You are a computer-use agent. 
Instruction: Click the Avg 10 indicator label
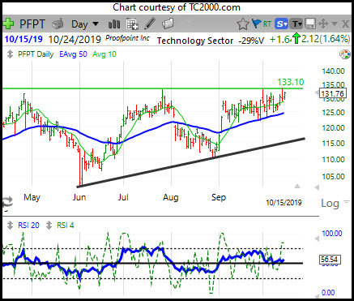click(x=104, y=54)
